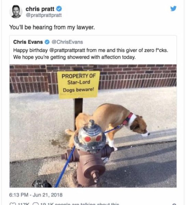Click chris pratt's blue verified badge
This screenshot has height=205, width=186.
pyautogui.click(x=59, y=9)
